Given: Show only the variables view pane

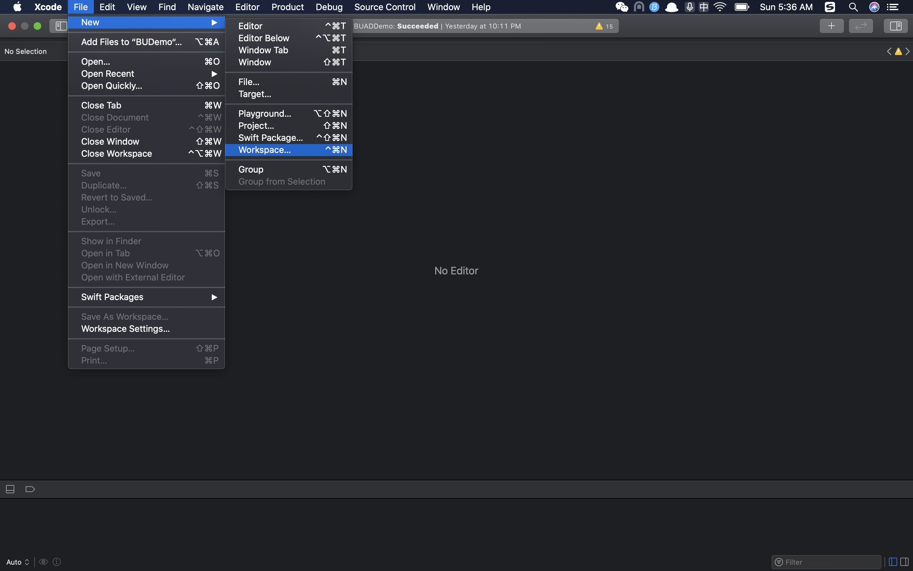Looking at the screenshot, I should point(893,562).
